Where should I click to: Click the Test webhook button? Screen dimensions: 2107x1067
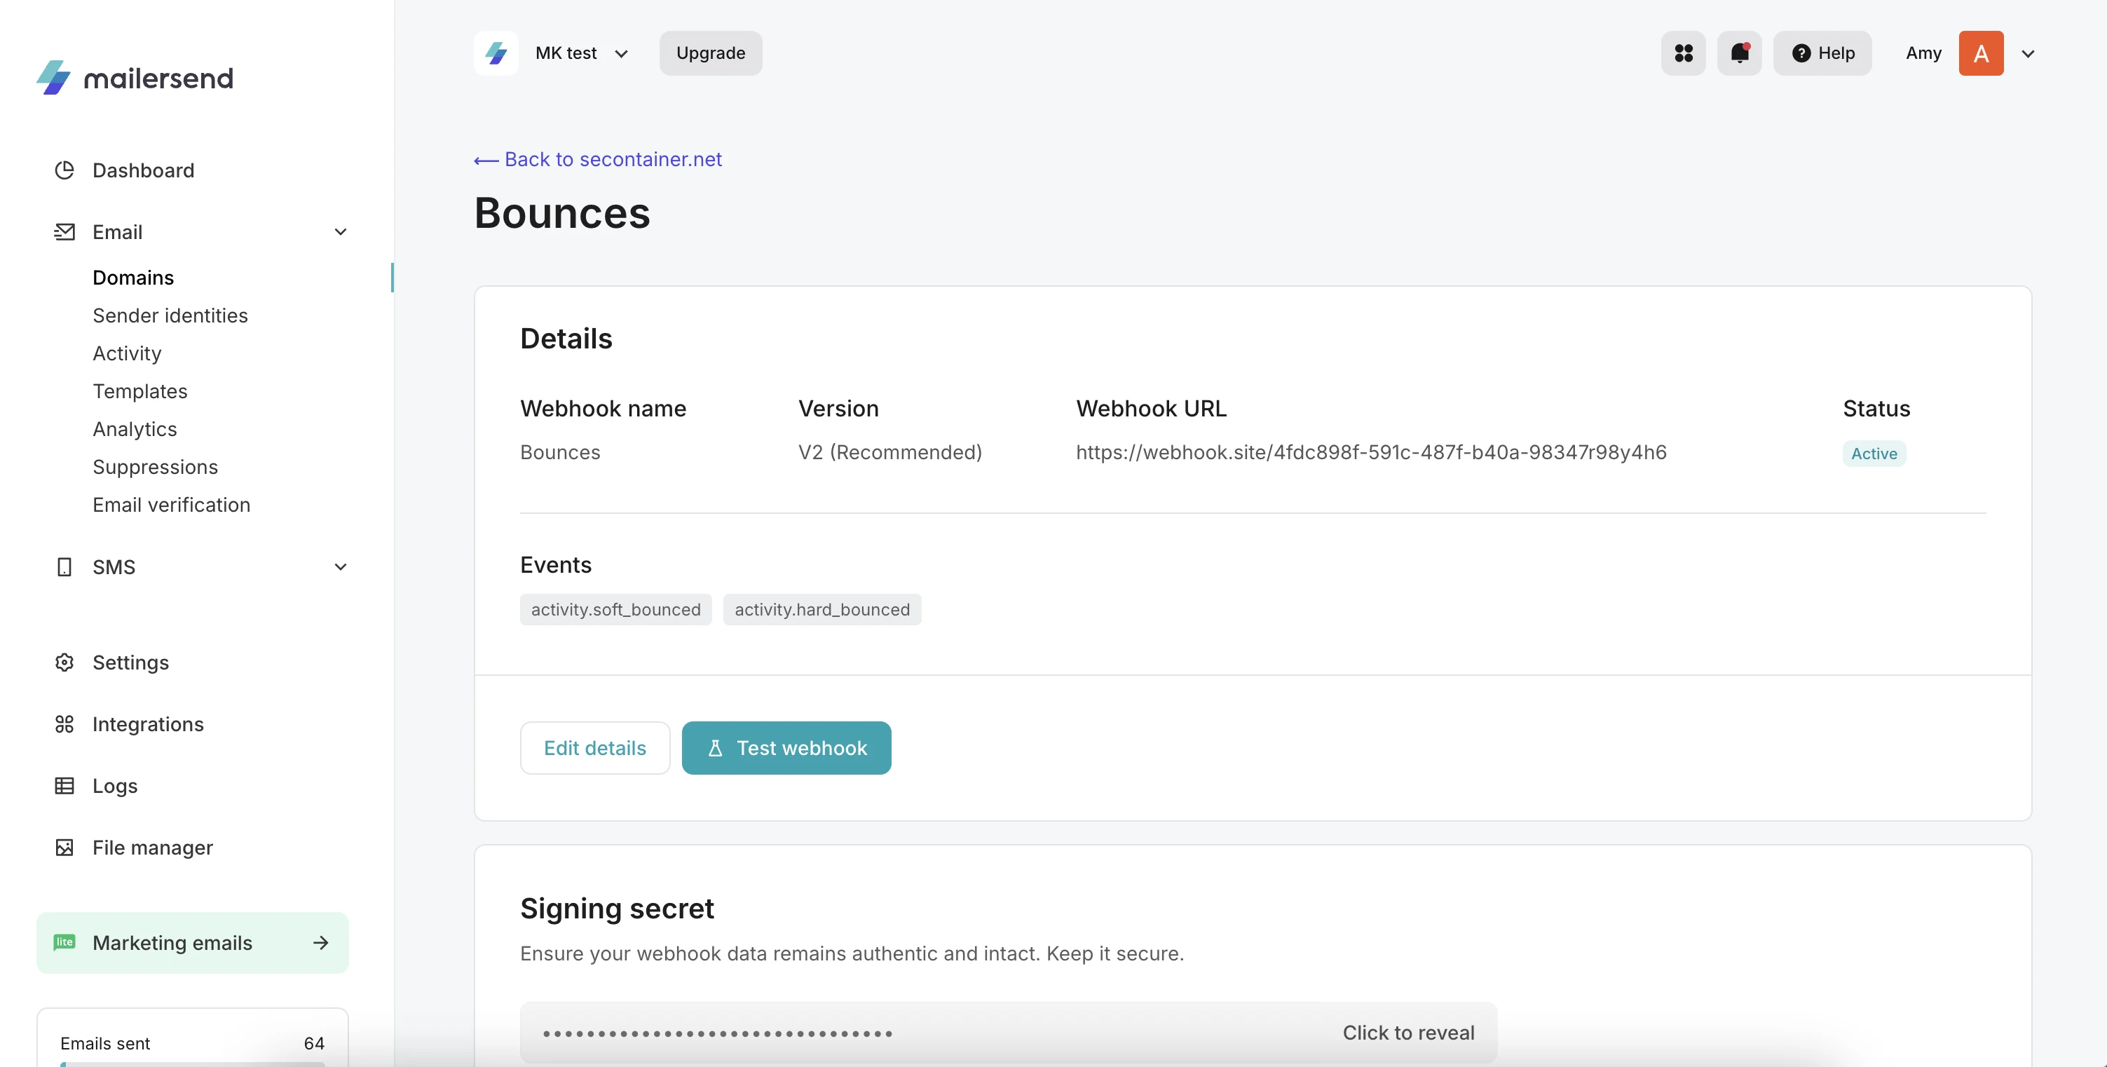tap(786, 747)
